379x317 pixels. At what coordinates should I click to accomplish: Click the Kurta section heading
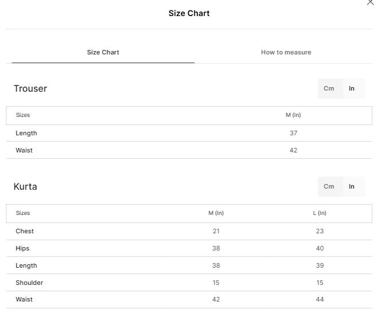(x=25, y=186)
